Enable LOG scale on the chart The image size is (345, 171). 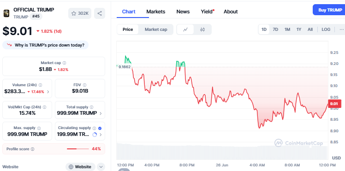click(x=326, y=29)
